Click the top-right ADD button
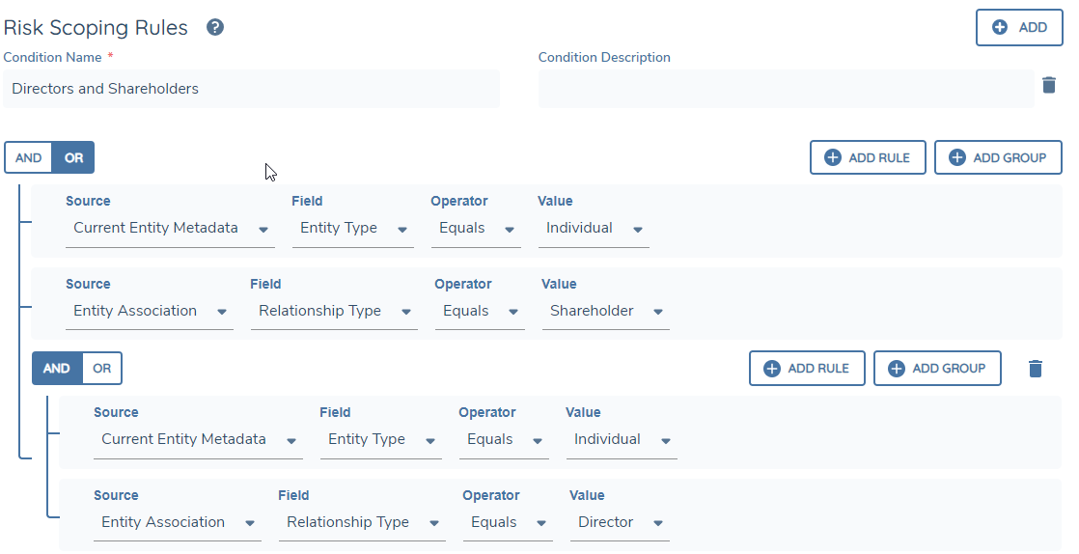This screenshot has width=1079, height=554. point(1019,27)
